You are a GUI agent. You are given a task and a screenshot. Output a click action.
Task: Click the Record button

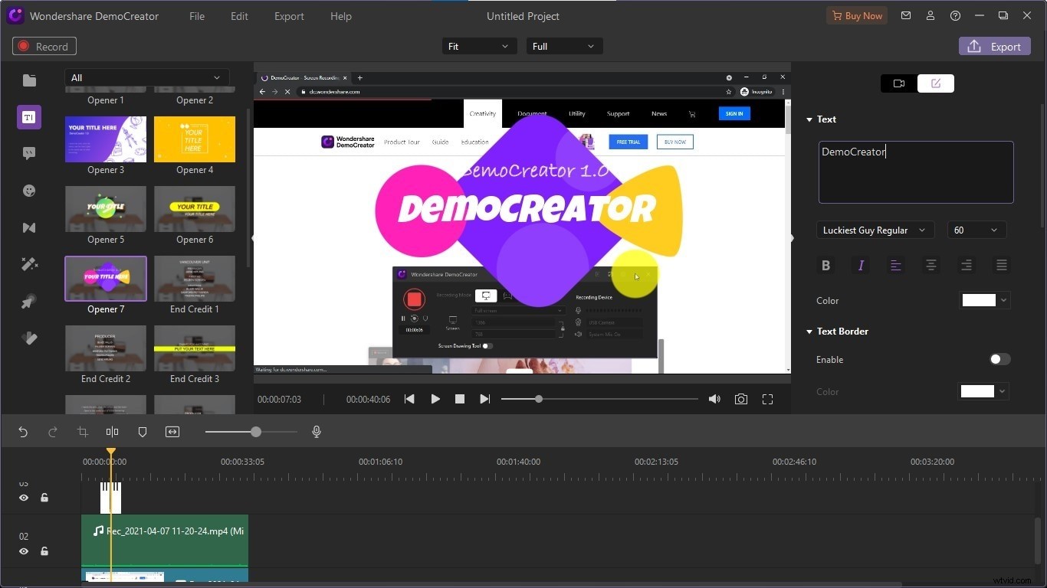(x=44, y=46)
